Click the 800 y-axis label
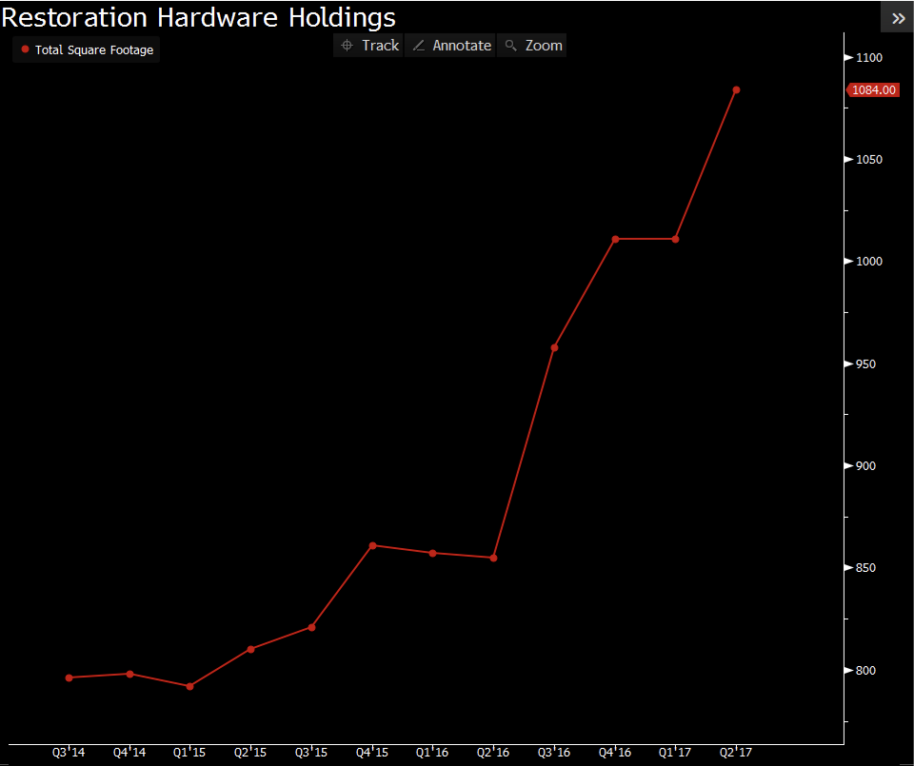This screenshot has height=766, width=914. 865,671
